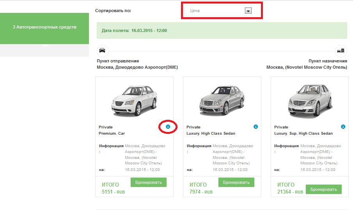The image size is (353, 210).
Task: Click the Luxury. High Class Sedan title
Action: (x=211, y=133)
